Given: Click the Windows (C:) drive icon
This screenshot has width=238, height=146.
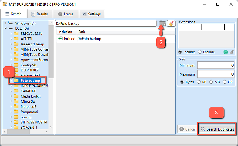Looking at the screenshot, I should (11, 23).
